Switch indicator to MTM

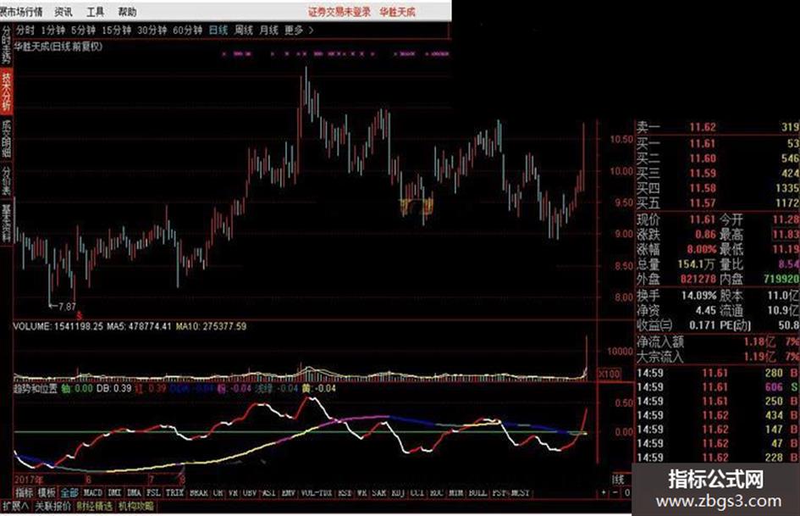point(455,492)
